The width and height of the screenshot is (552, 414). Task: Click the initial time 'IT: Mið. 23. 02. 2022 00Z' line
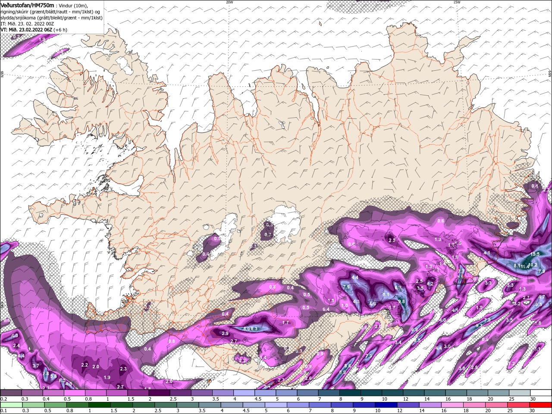[x=27, y=24]
